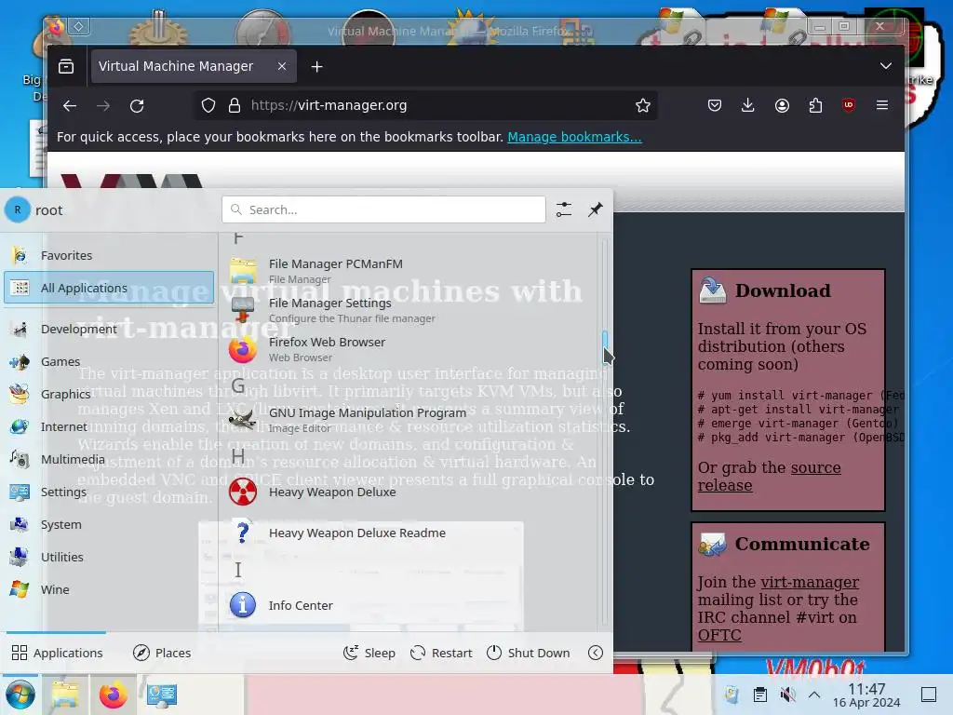Click the taskbar start menu orb
This screenshot has width=953, height=715.
click(20, 695)
